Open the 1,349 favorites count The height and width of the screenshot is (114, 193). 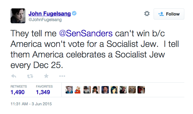pos(43,92)
